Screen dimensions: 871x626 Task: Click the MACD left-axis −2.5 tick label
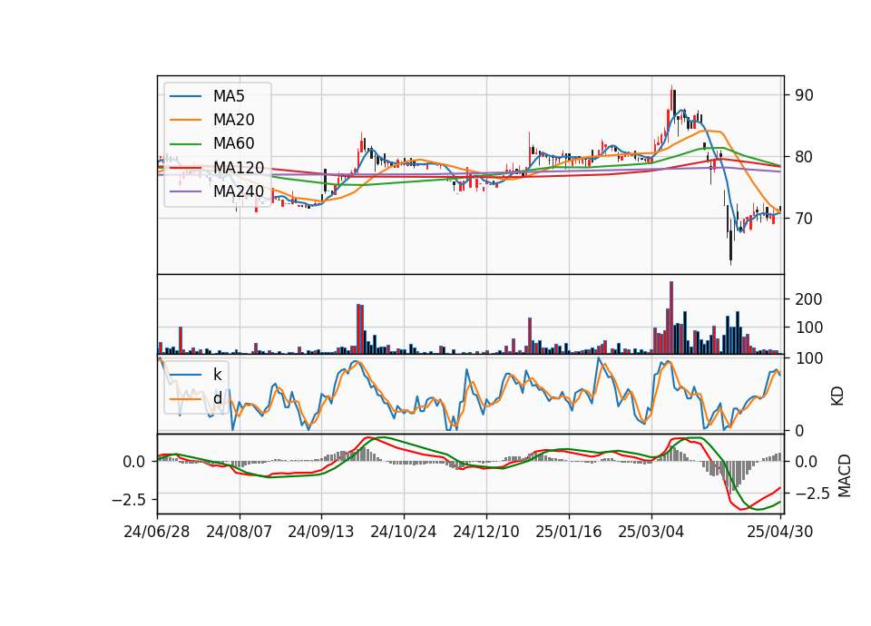129,499
